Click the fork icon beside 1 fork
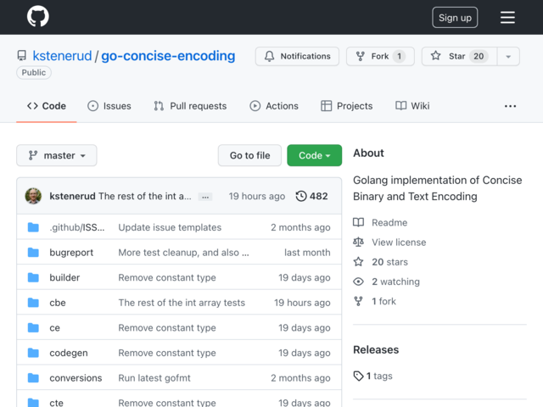Screen dimensions: 543x407 [x=358, y=302]
